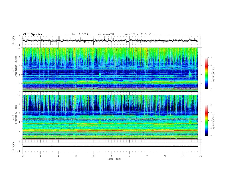Click the "ch.3(V)" axis label

(x=14, y=147)
